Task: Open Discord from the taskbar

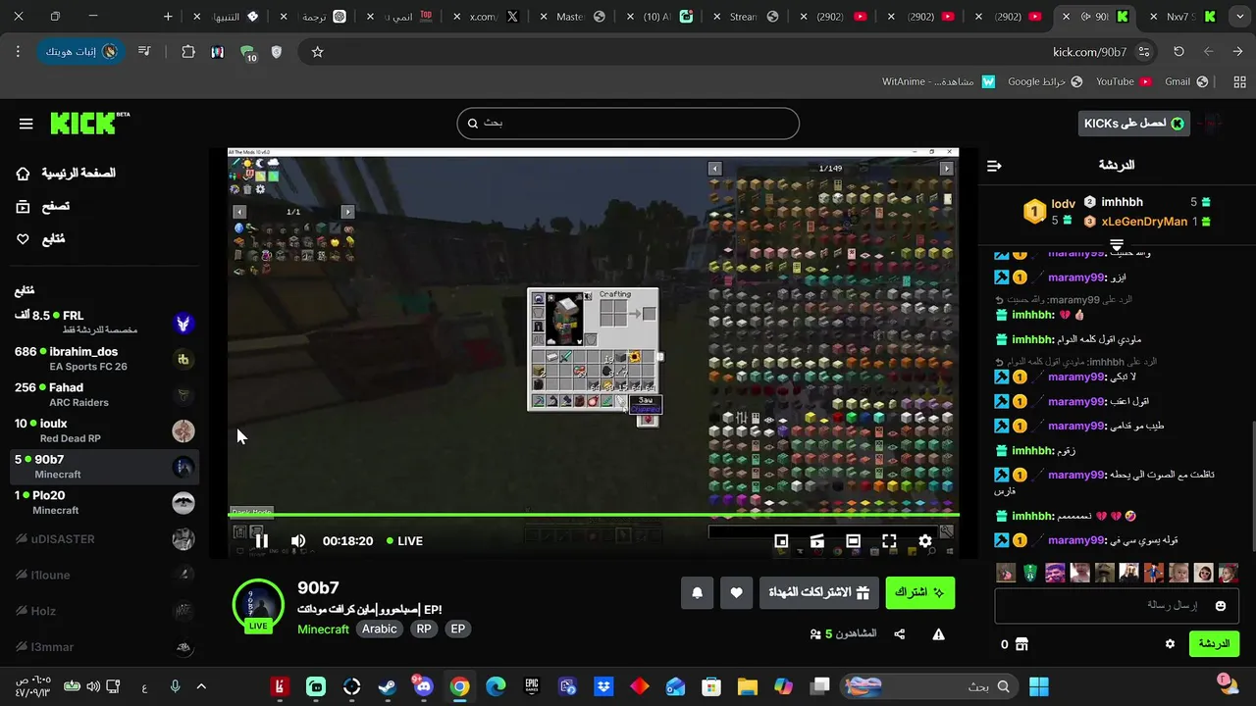Action: [423, 686]
